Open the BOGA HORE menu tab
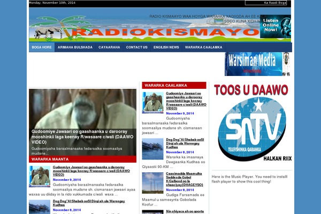The width and height of the screenshot is (321, 214). 42,47
